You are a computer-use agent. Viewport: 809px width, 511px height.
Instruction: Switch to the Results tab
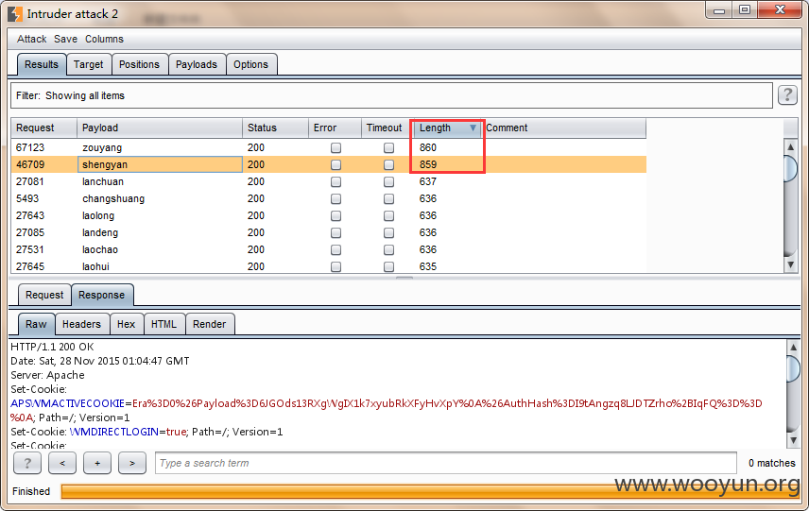[42, 64]
